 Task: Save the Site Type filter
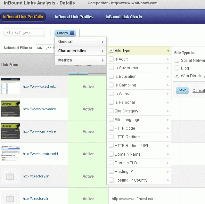[x=182, y=90]
